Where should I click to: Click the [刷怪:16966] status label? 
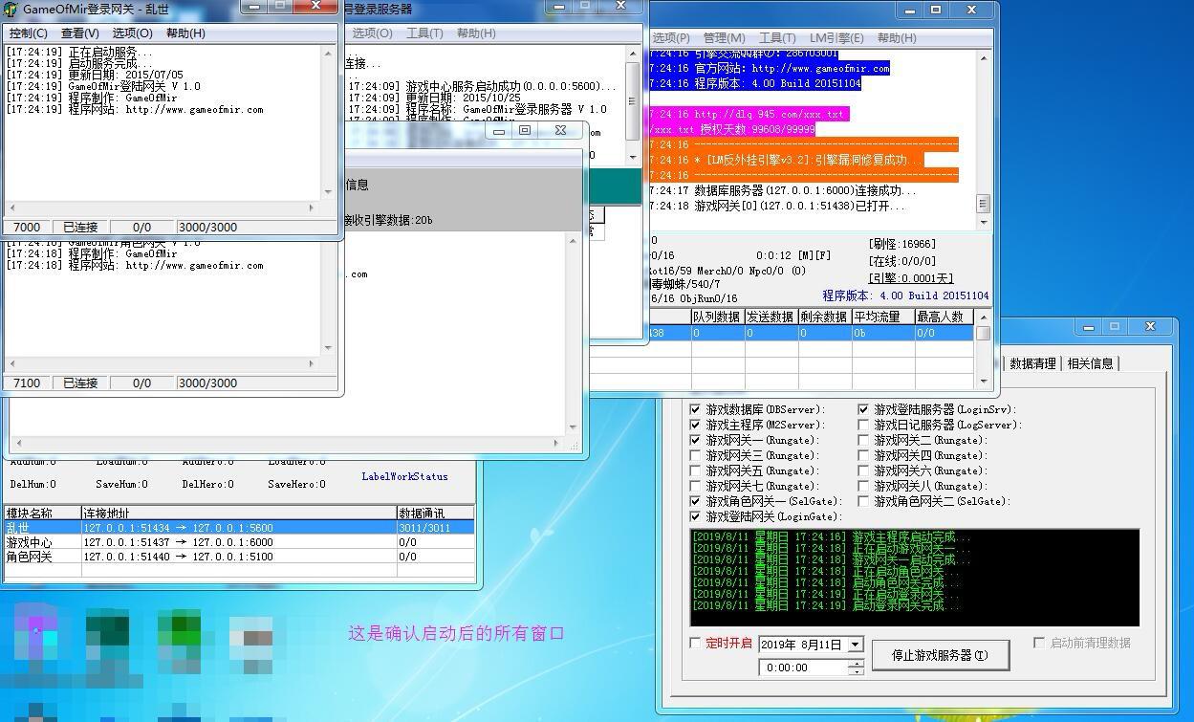point(902,244)
